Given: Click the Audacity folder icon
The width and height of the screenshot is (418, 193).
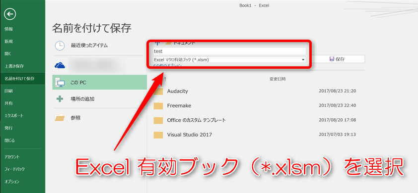Looking at the screenshot, I should point(158,91).
